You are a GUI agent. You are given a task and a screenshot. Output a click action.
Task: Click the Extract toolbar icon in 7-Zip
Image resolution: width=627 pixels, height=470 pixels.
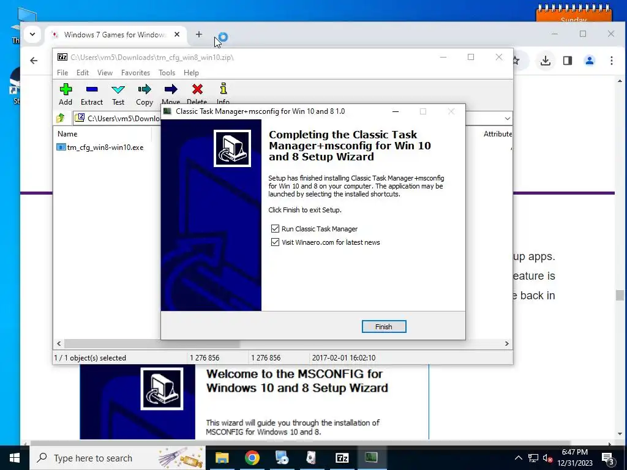tap(92, 94)
